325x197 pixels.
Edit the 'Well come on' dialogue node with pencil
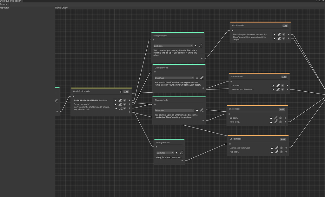[x=201, y=46]
